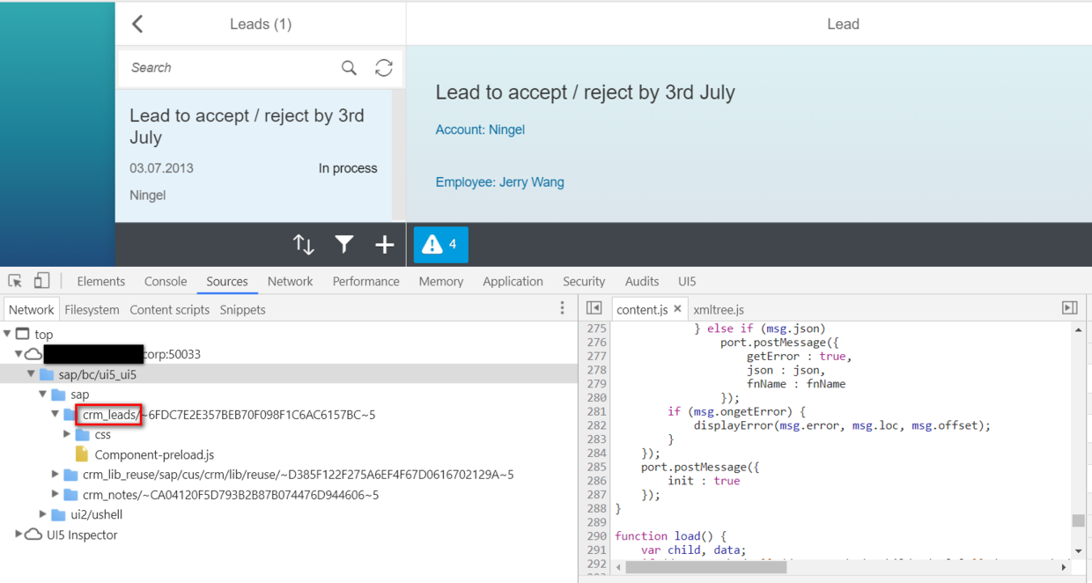This screenshot has width=1092, height=583.
Task: Open the Employee: Jerry Wang link
Action: click(x=499, y=182)
